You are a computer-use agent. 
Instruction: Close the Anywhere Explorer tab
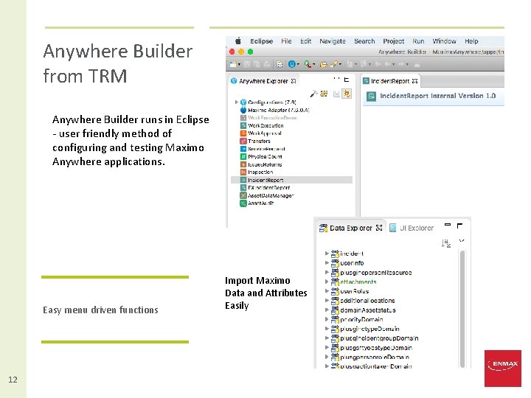pyautogui.click(x=294, y=81)
